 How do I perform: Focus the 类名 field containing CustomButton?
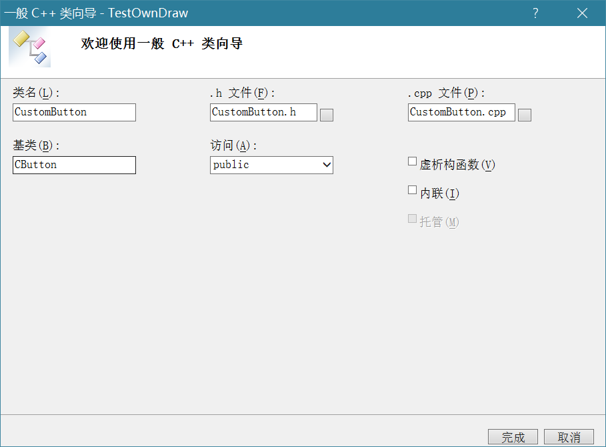[x=74, y=112]
